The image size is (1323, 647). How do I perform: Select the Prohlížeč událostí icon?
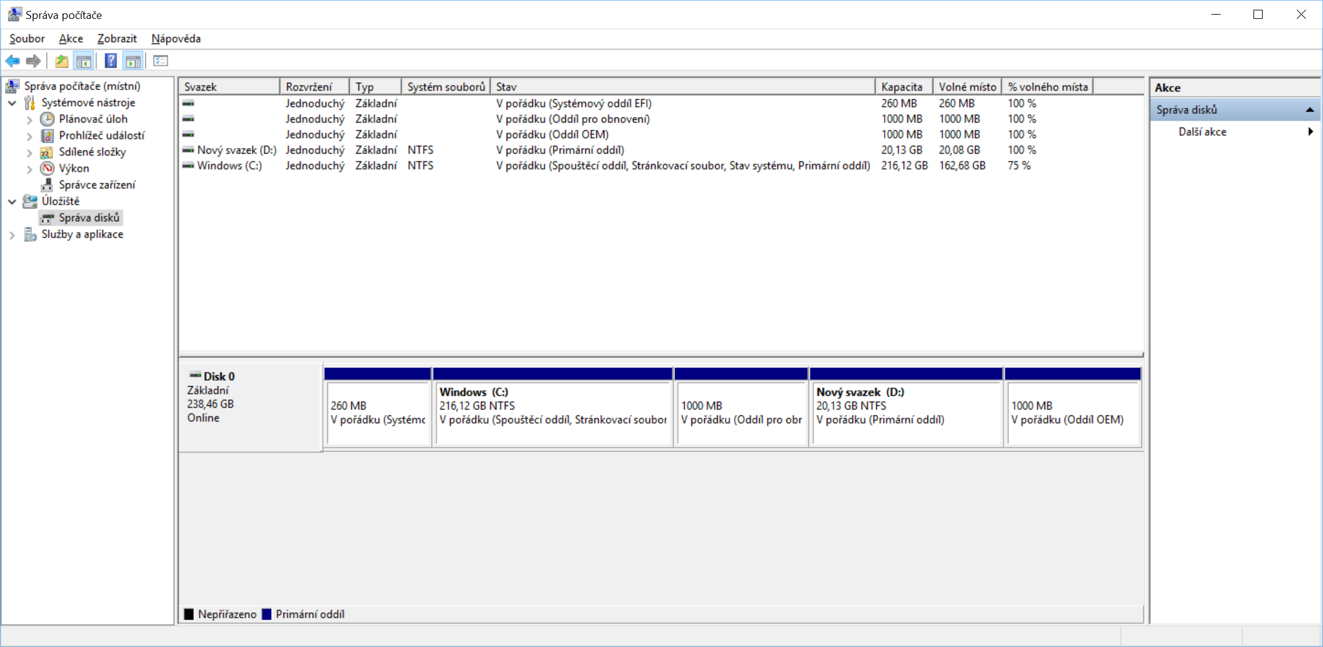(48, 135)
